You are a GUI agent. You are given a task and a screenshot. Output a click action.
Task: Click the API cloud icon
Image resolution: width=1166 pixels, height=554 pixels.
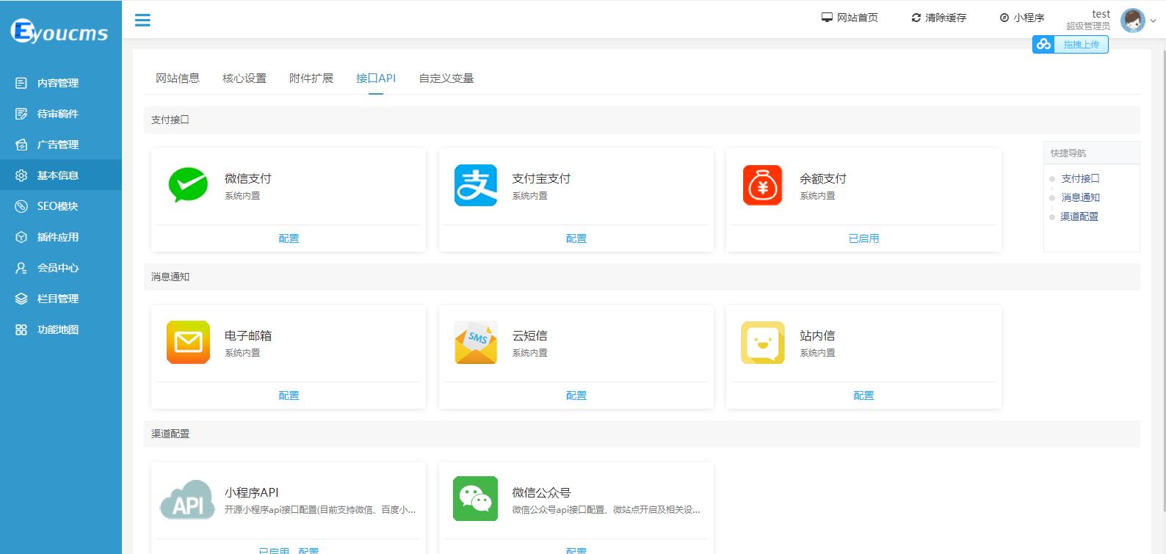[x=188, y=500]
